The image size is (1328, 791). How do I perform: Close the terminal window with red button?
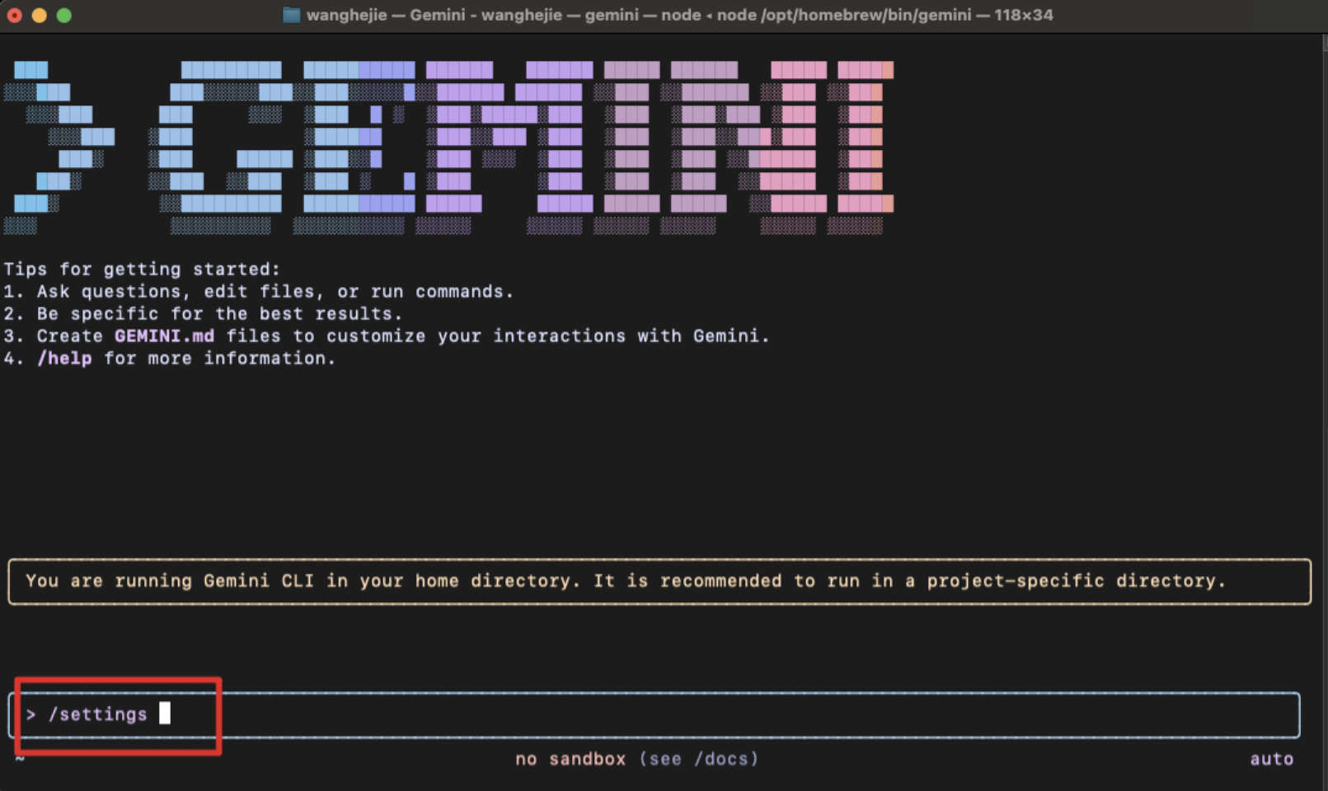point(15,15)
